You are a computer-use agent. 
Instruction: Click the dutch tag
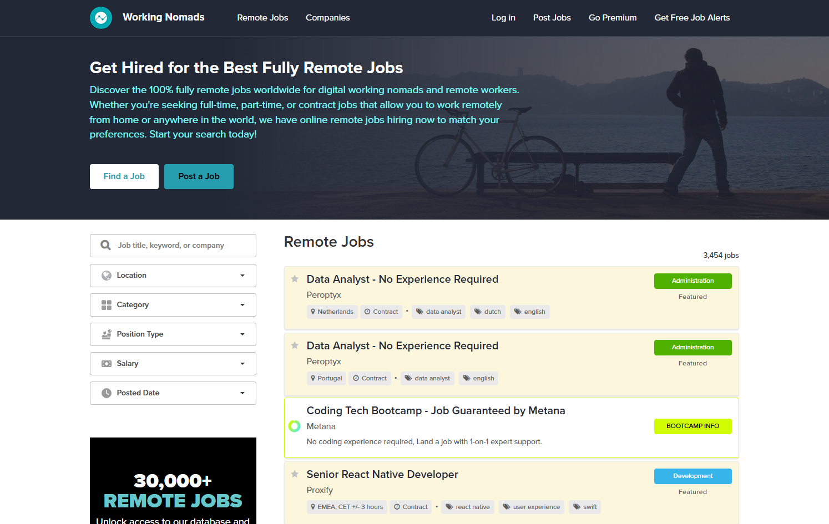488,312
